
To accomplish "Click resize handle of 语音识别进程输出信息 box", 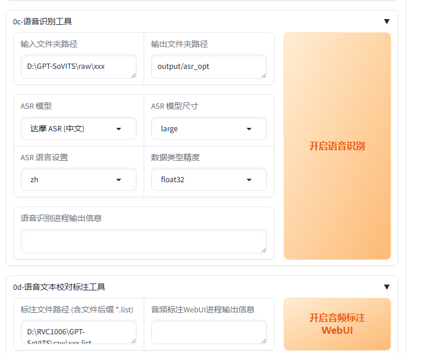I will pos(264,250).
